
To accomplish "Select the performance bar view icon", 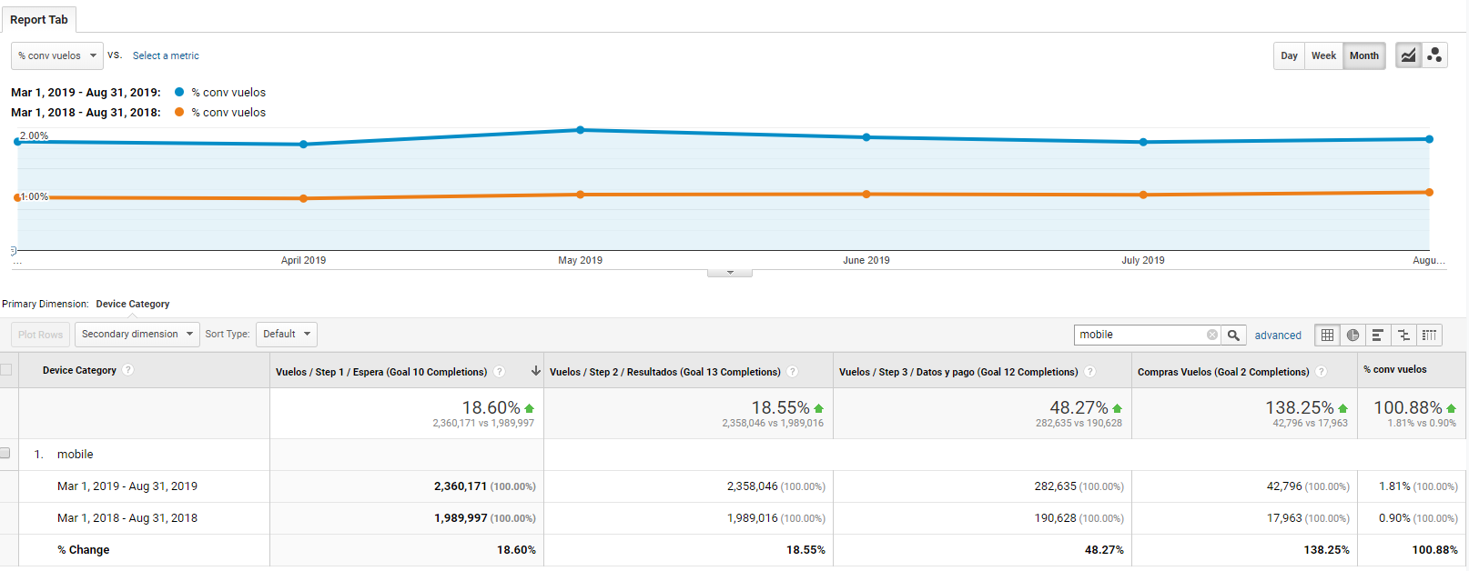I will click(x=1378, y=335).
